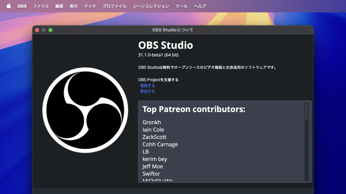Follow the 貢献する link
Image resolution: width=346 pixels, height=194 pixels.
(x=147, y=85)
